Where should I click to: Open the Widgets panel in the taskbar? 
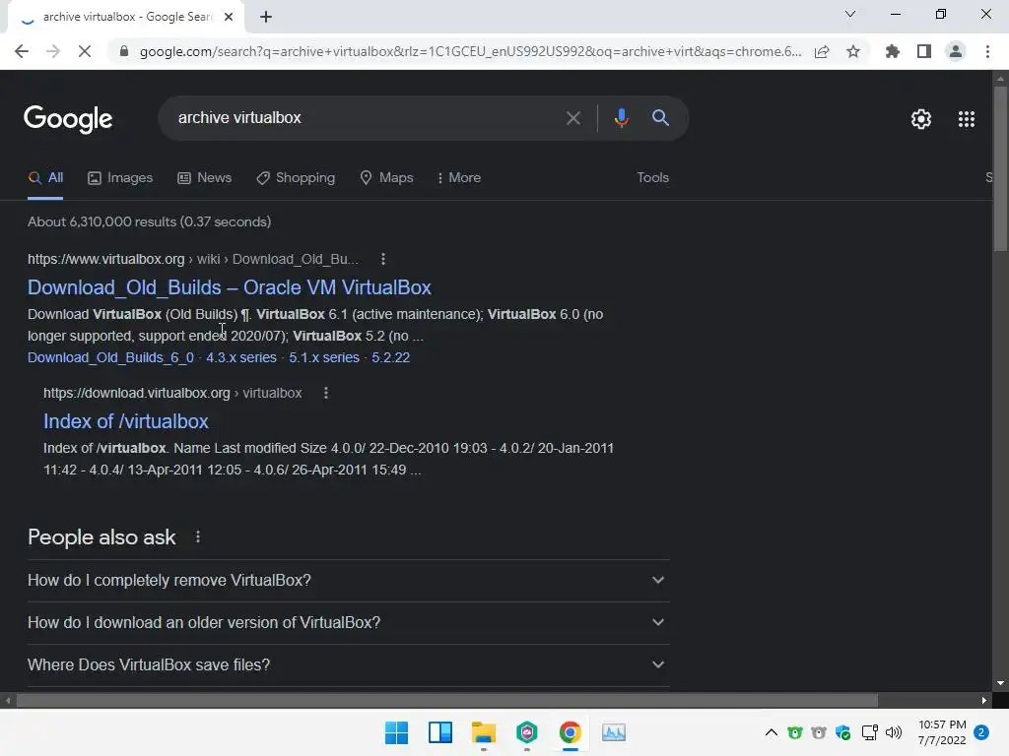[x=440, y=732]
